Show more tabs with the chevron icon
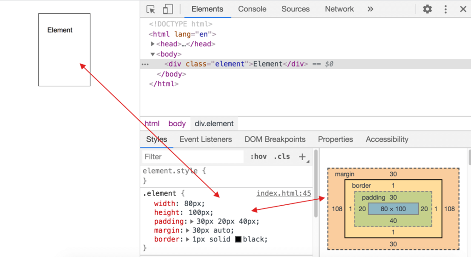471x257 pixels. (370, 9)
